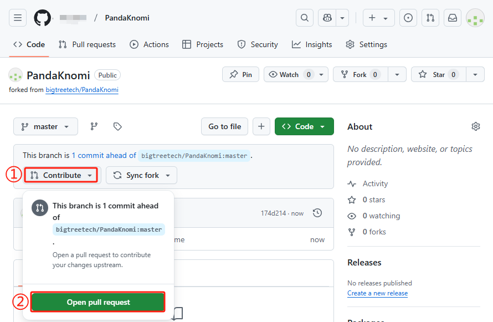The image size is (493, 322).
Task: View tags icon beside branch selector
Action: (x=117, y=126)
